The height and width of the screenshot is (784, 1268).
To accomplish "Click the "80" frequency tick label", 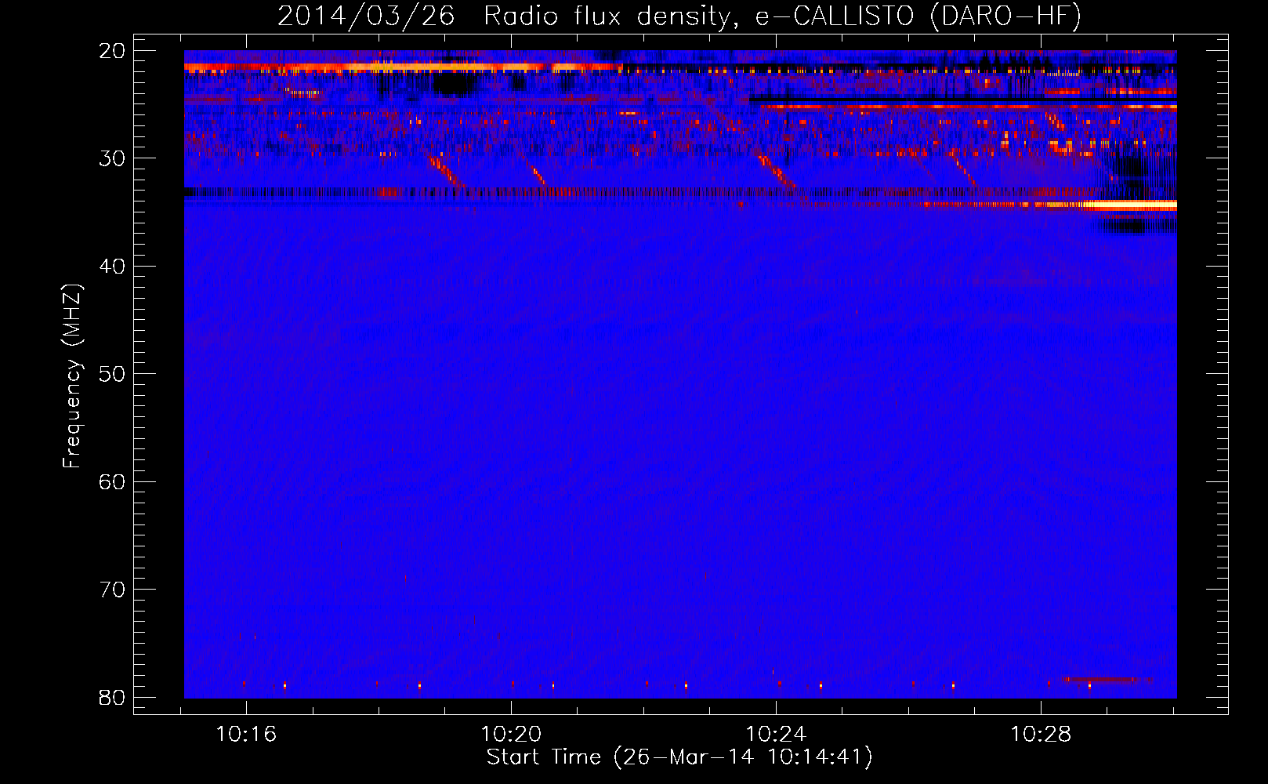I will click(x=112, y=697).
